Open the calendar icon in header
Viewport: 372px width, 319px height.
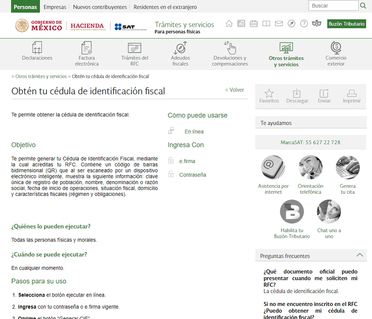click(254, 24)
